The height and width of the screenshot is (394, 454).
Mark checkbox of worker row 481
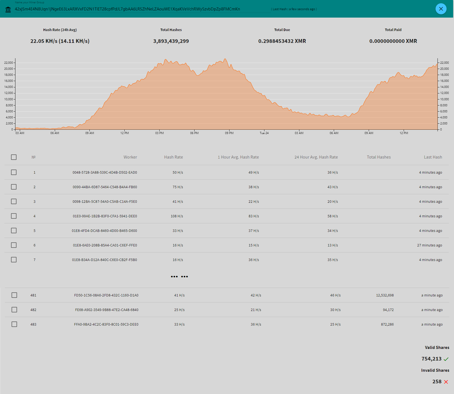14,295
